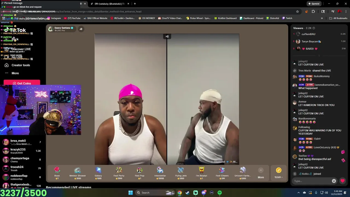
Task: Tap the heart like button in chat
Action: tap(342, 181)
